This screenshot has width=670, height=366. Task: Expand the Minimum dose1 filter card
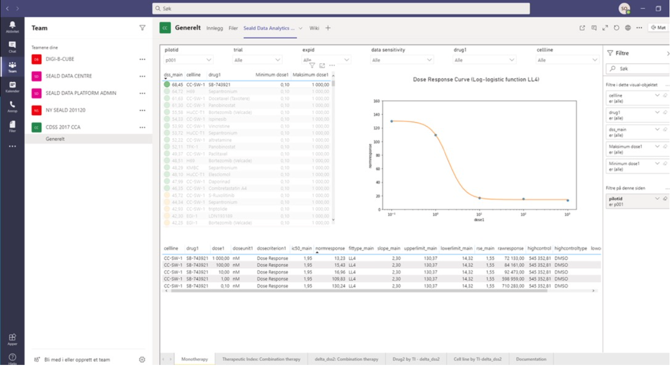657,164
